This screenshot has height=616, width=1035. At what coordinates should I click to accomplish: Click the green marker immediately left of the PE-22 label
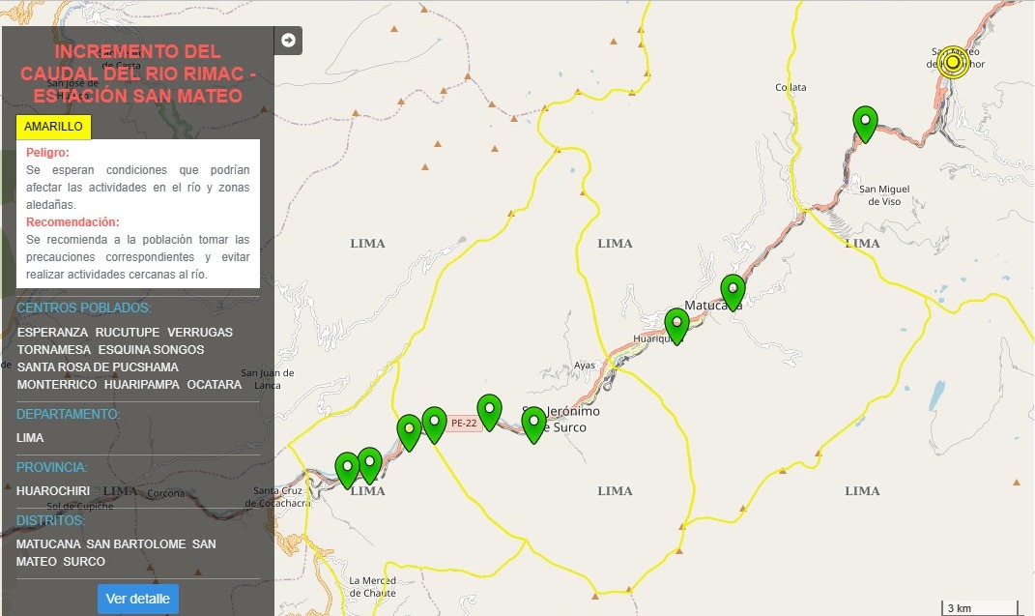point(434,425)
